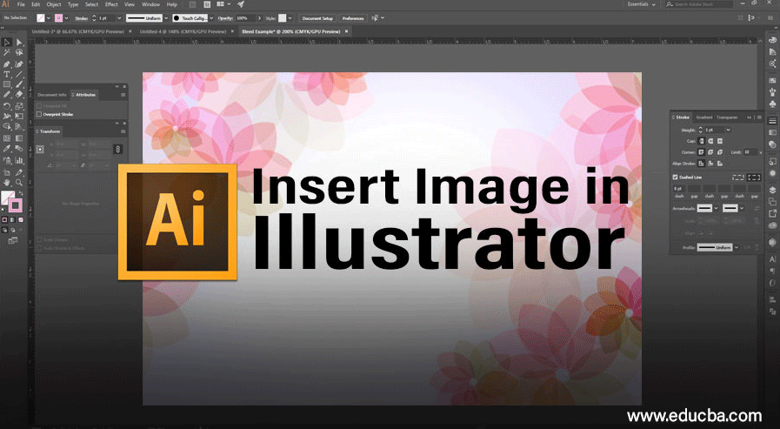Viewport: 780px width, 429px height.
Task: Open the Effect menu
Action: [111, 5]
